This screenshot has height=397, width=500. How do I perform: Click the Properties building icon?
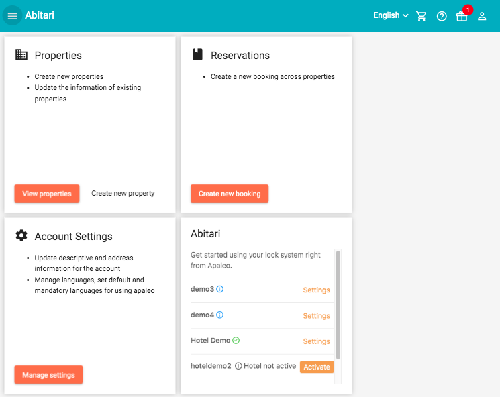(21, 54)
